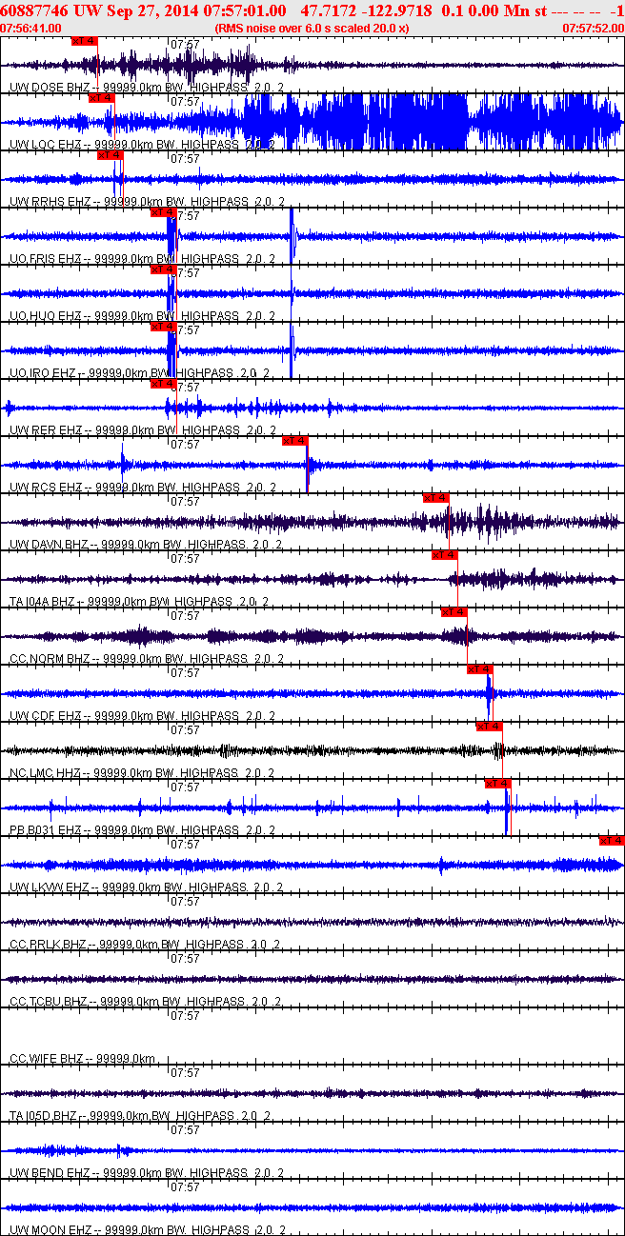
Task: Select the pick marker on the UO FRIS trace
Action: pos(163,212)
